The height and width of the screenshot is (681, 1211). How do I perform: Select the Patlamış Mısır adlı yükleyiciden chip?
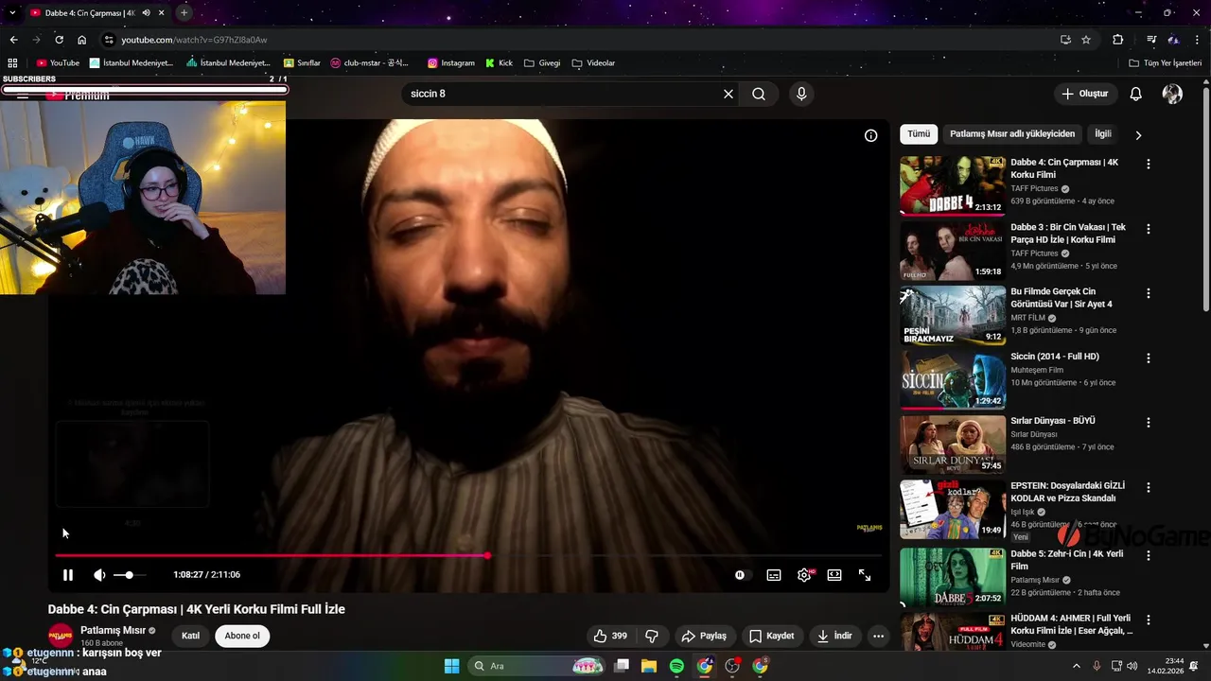coord(1012,134)
